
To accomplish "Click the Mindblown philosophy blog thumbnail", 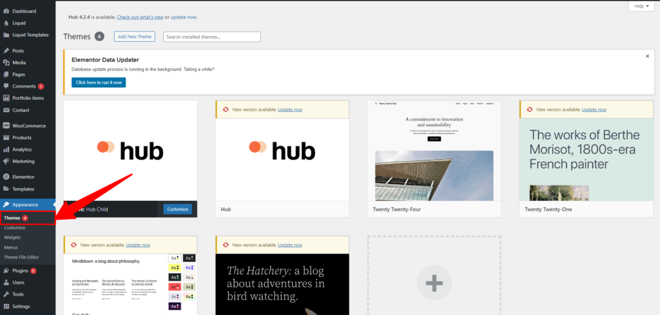I will pos(130,284).
